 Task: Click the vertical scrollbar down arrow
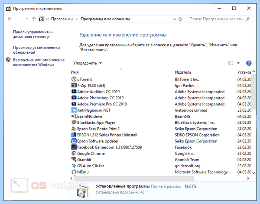253,173
